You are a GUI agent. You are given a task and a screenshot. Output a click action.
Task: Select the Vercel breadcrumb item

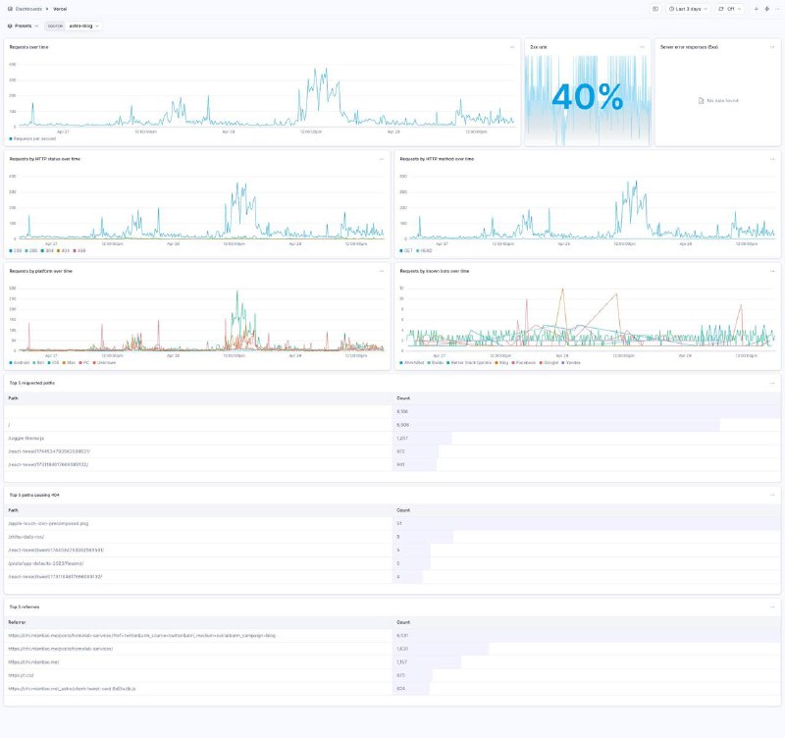pyautogui.click(x=61, y=8)
